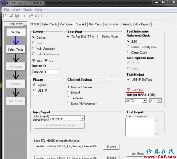Select USB-IF fixture

click(35, 90)
